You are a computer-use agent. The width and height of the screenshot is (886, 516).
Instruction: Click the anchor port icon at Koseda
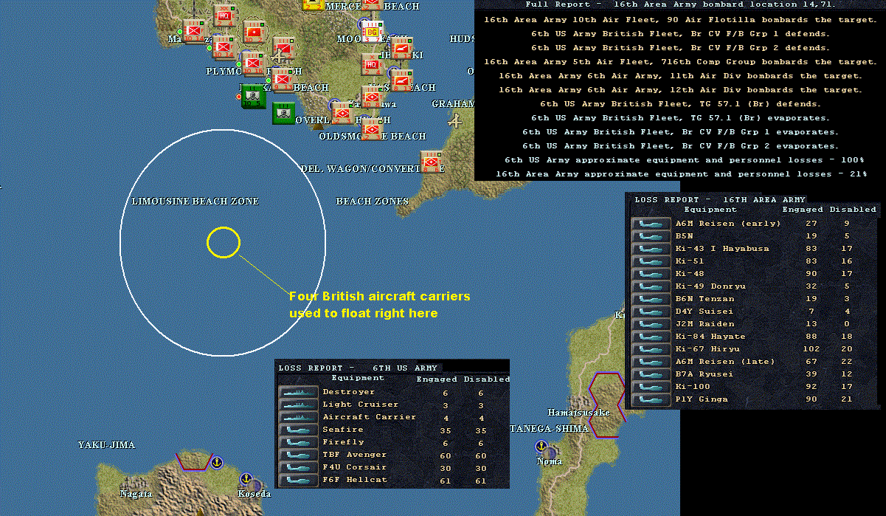[x=246, y=478]
